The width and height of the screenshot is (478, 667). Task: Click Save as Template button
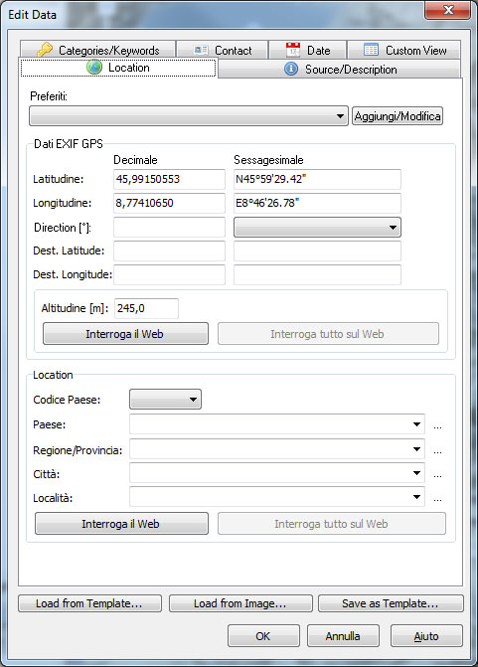point(391,603)
